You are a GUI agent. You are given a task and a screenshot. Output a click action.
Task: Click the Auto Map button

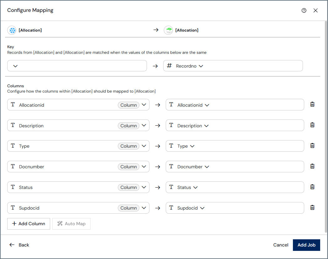71,224
